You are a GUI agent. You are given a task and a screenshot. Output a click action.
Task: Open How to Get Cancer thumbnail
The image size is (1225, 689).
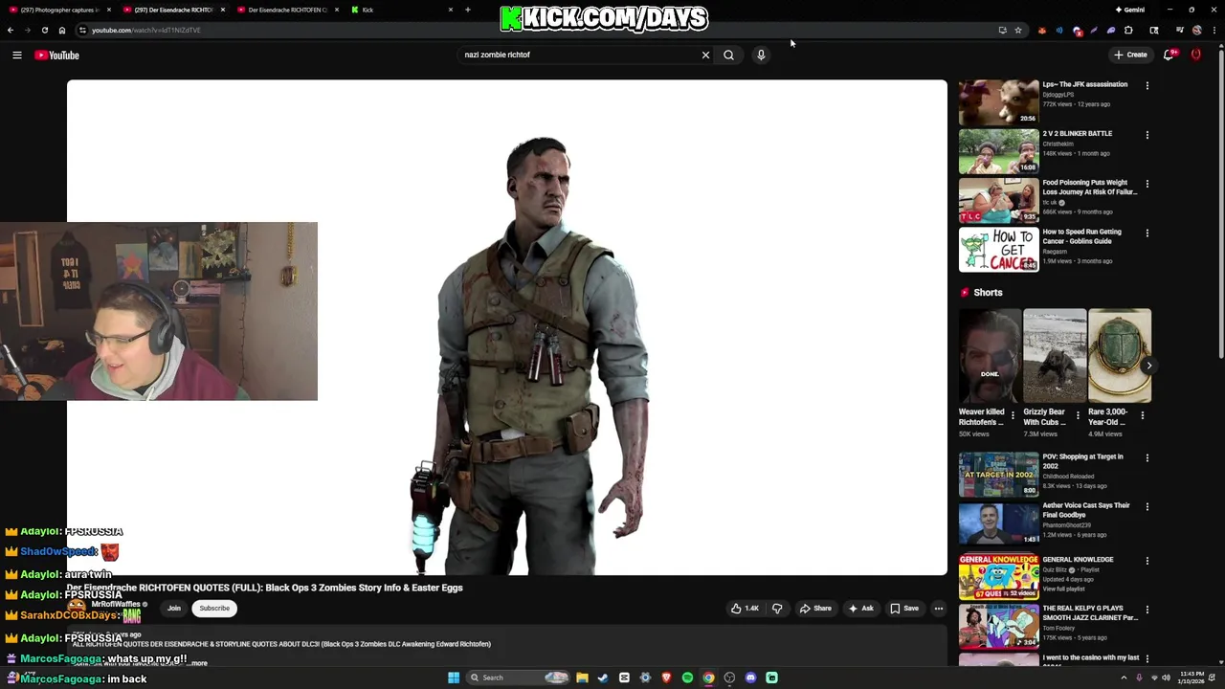998,249
